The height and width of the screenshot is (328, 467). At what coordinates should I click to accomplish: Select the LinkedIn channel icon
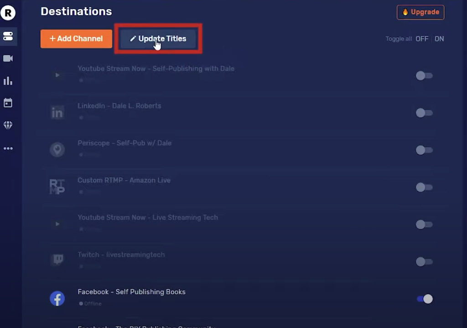(x=57, y=113)
